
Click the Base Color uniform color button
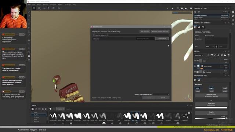tap(211, 104)
